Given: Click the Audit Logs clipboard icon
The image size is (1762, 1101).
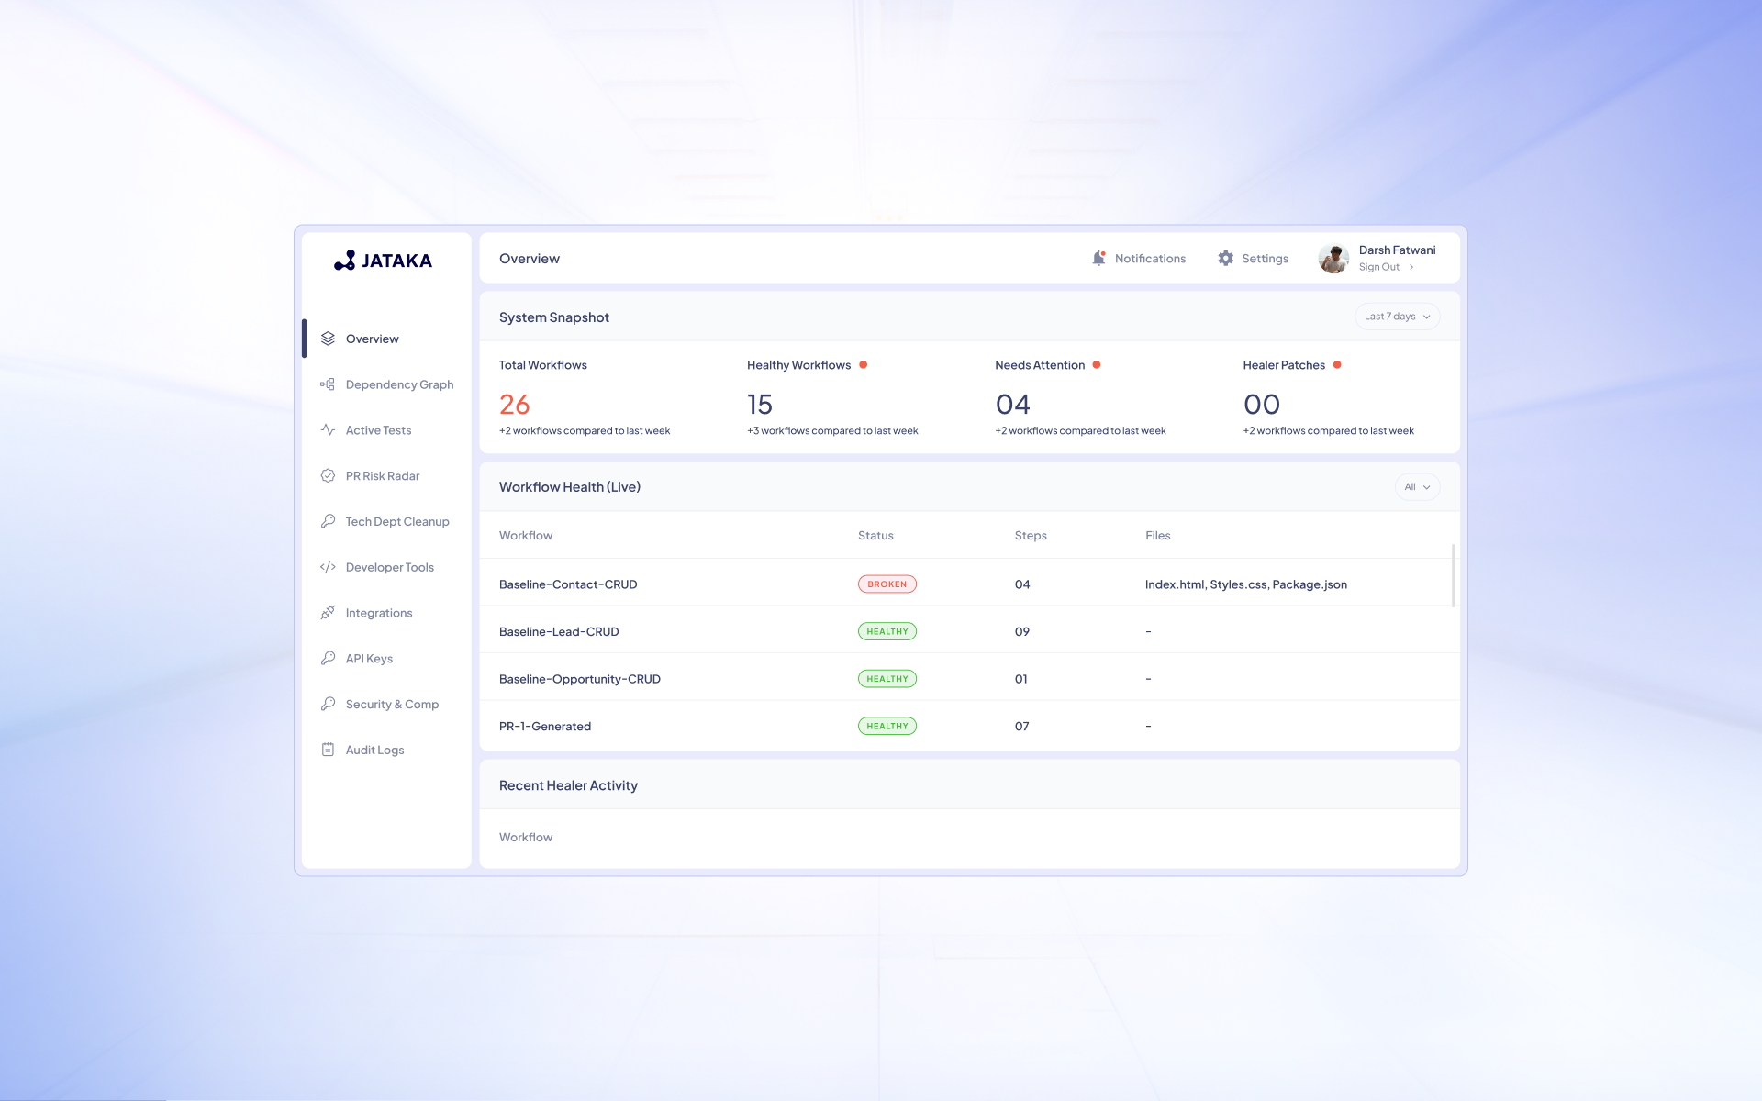Looking at the screenshot, I should [328, 750].
